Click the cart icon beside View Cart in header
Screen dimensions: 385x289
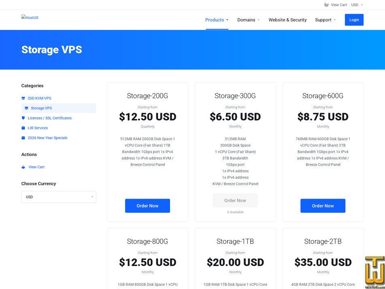[x=326, y=5]
